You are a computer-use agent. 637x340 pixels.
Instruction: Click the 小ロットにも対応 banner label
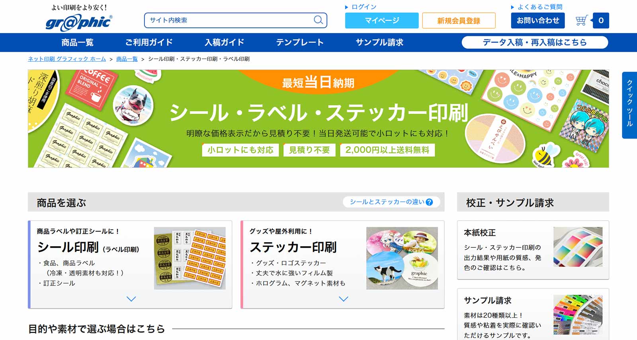point(240,150)
